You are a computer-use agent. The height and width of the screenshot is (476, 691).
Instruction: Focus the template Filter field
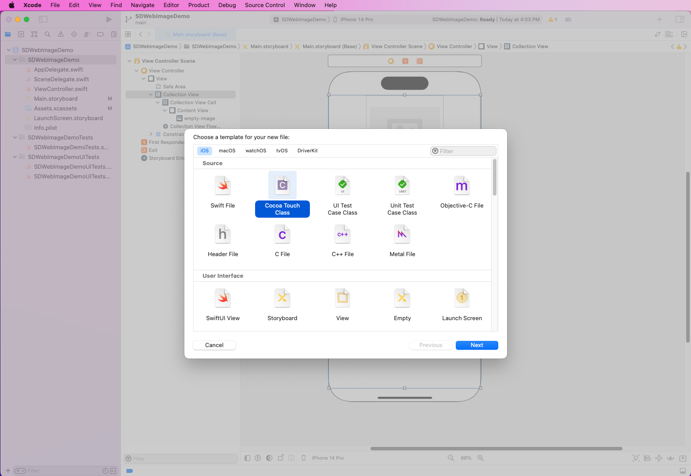coord(463,151)
